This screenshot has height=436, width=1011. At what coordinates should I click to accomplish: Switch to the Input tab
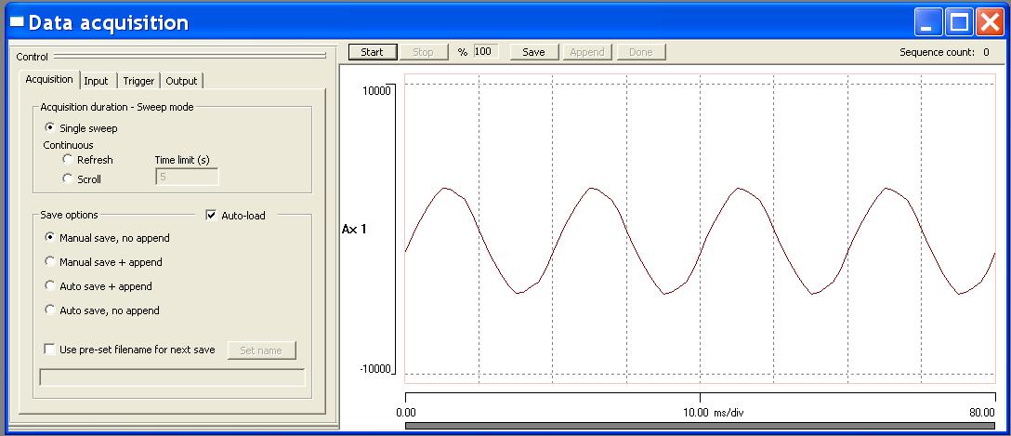click(96, 81)
